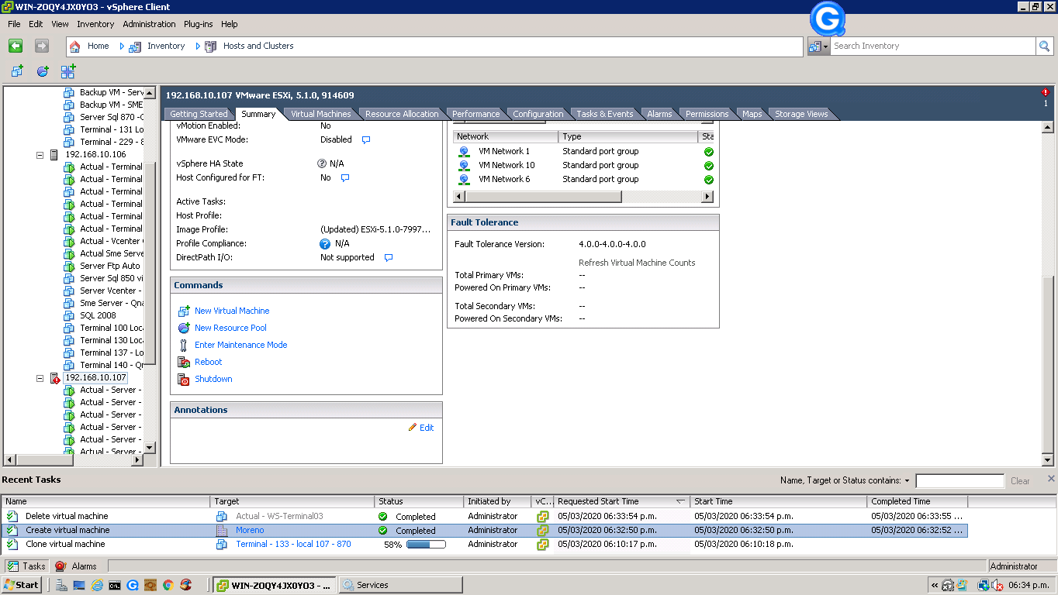Screen dimensions: 1058x595
Task: Click the Tasks status bar button
Action: 26,566
